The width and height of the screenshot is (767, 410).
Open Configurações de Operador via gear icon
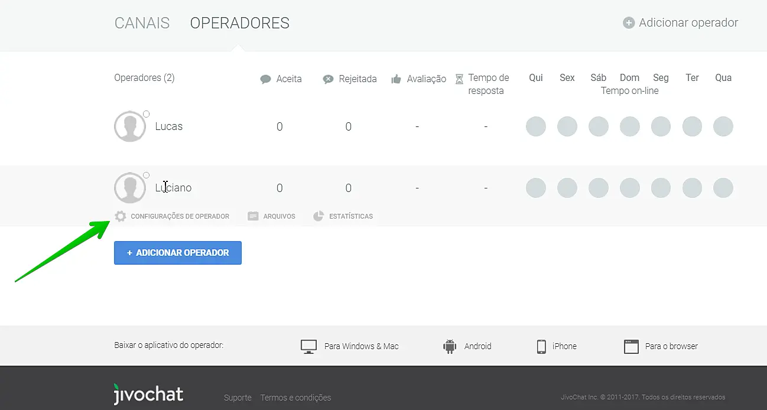pyautogui.click(x=121, y=216)
